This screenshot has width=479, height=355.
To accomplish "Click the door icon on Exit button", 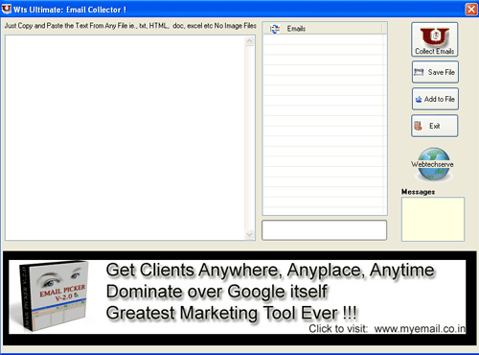I will pyautogui.click(x=418, y=126).
